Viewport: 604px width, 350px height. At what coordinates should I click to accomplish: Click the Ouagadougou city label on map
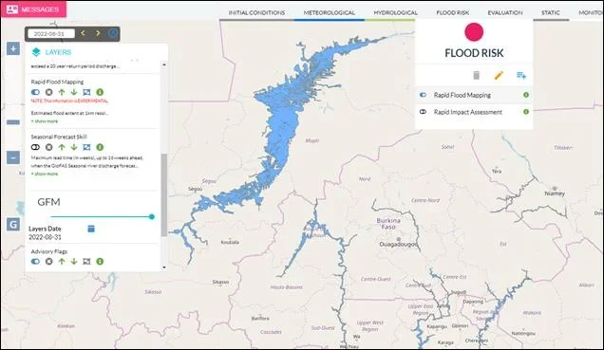point(398,244)
